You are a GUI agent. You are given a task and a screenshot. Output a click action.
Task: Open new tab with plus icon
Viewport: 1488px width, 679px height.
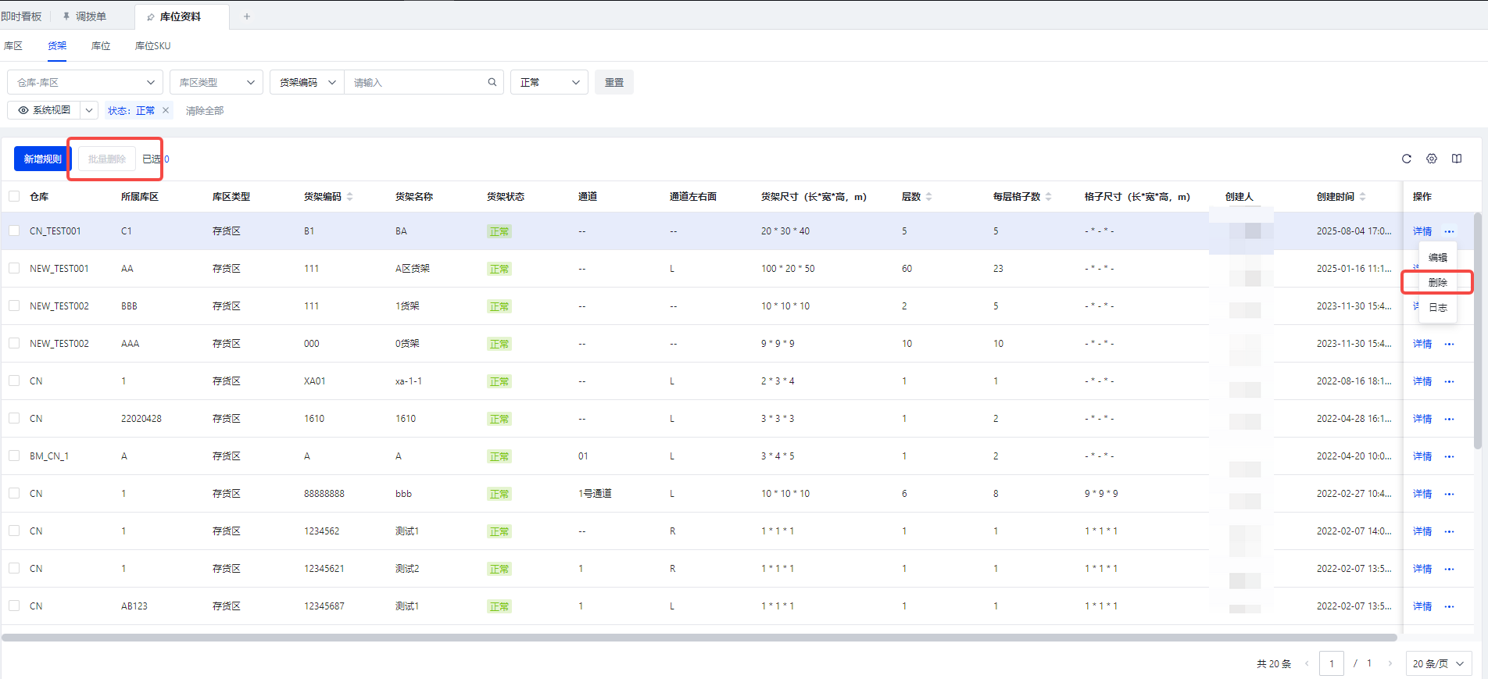[247, 16]
